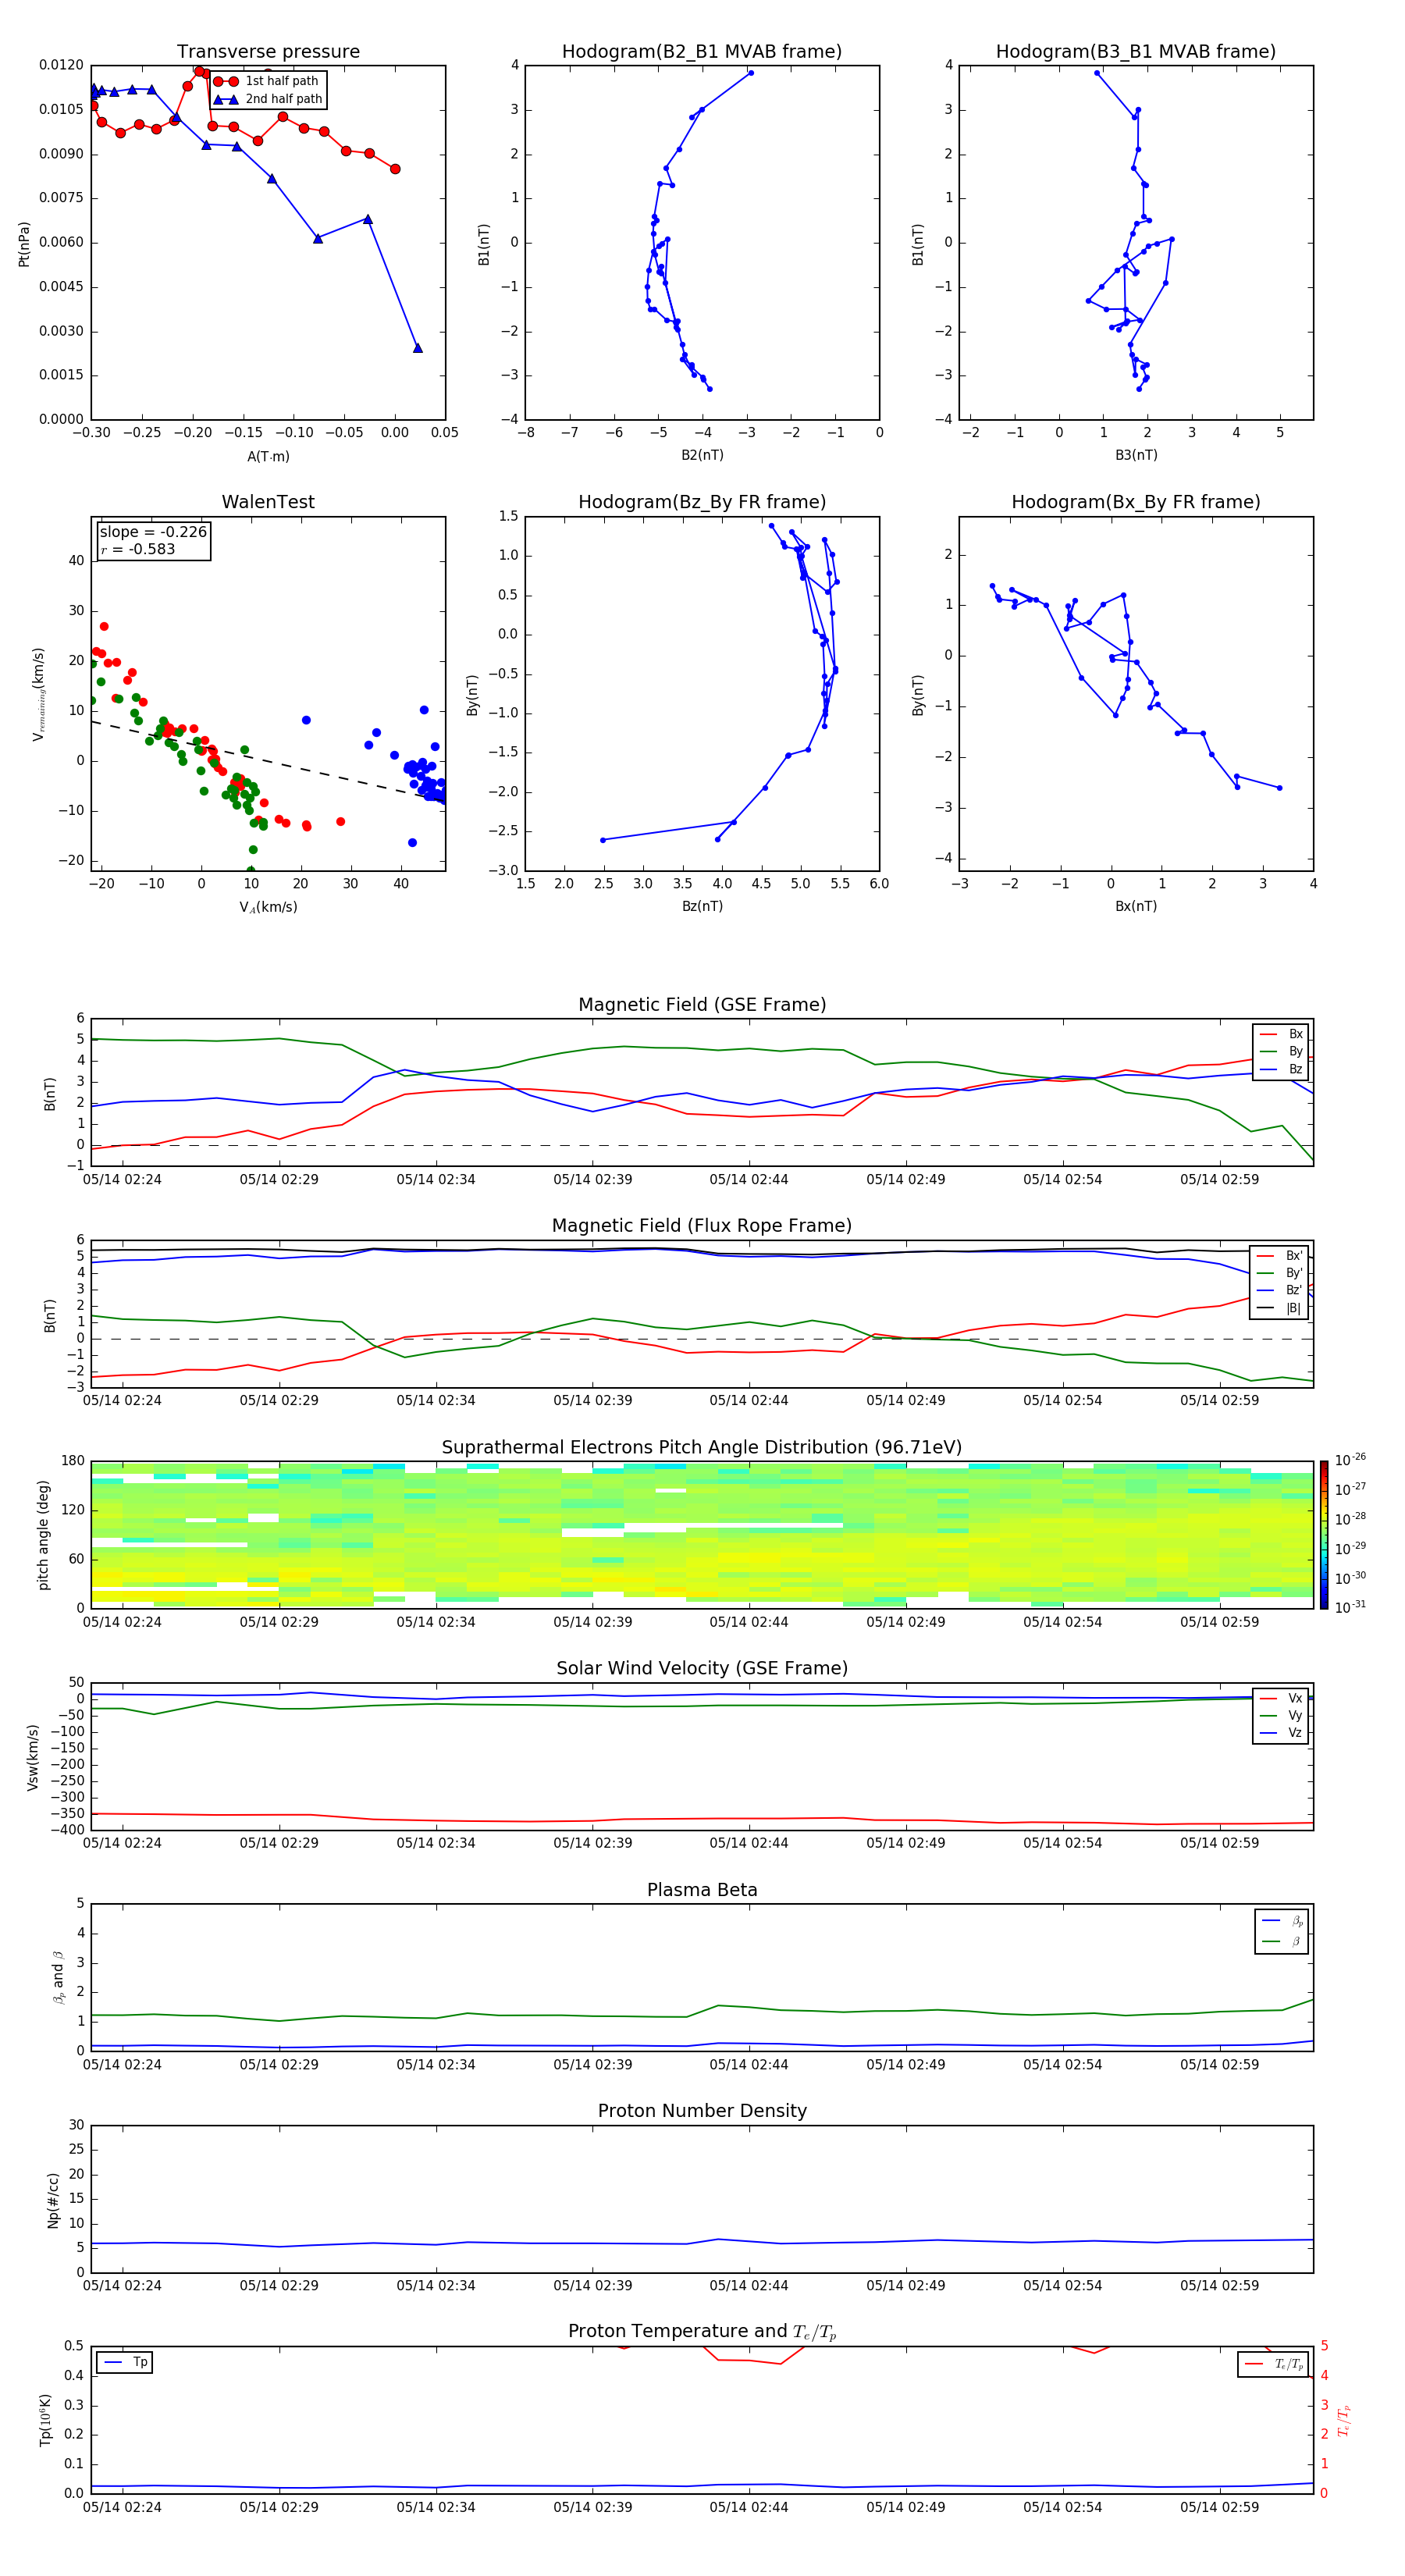Screen dimensions: 1405x2576
Task: Click the 'Pt(nPa)' y-axis label
Action: pos(24,244)
